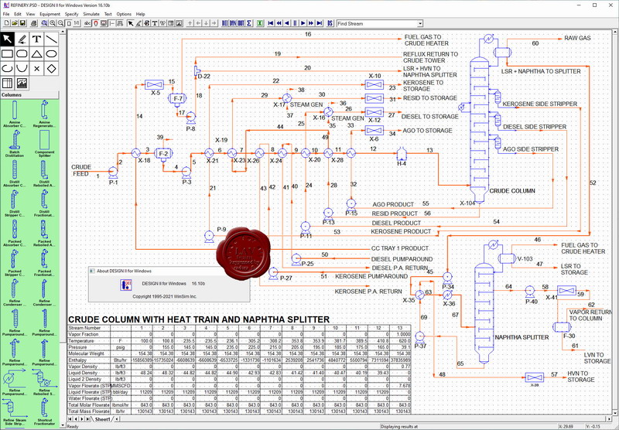The width and height of the screenshot is (619, 430).
Task: Click the OUT results toolbar icon
Action: pos(241,23)
